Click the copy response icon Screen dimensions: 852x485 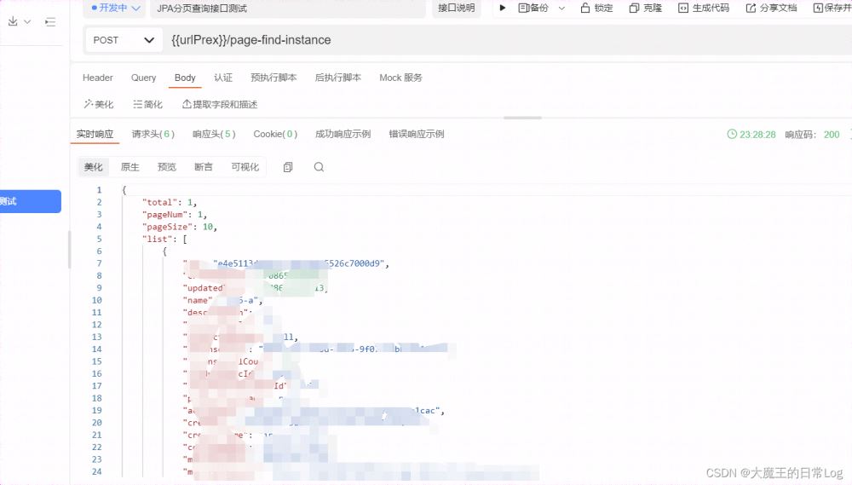[x=288, y=167]
